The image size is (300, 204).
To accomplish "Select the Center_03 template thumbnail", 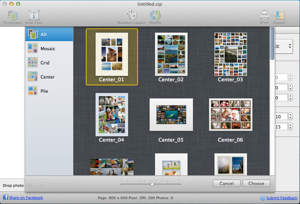I will click(231, 54).
